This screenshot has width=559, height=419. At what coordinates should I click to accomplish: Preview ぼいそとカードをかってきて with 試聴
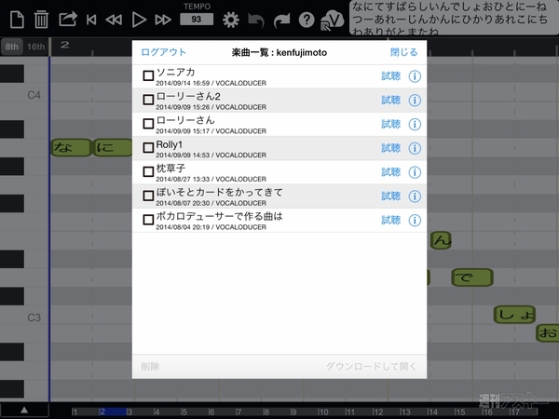[391, 196]
